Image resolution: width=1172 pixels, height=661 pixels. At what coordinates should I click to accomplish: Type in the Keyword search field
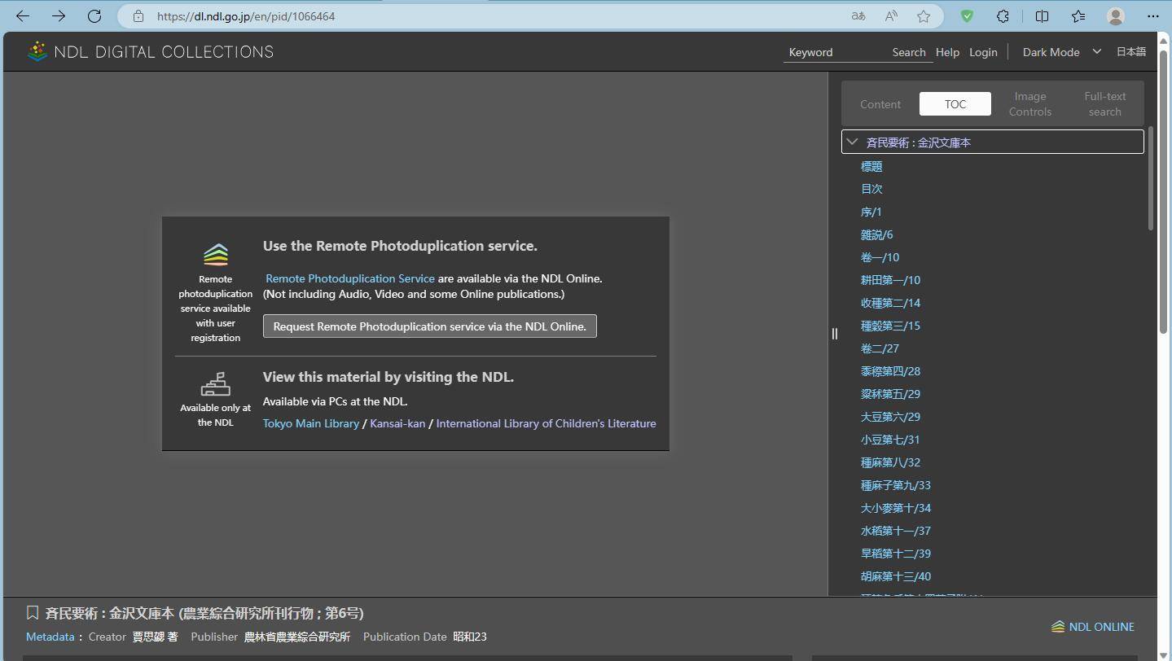pyautogui.click(x=835, y=52)
